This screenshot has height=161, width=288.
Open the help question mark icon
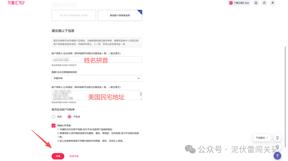pos(277,156)
